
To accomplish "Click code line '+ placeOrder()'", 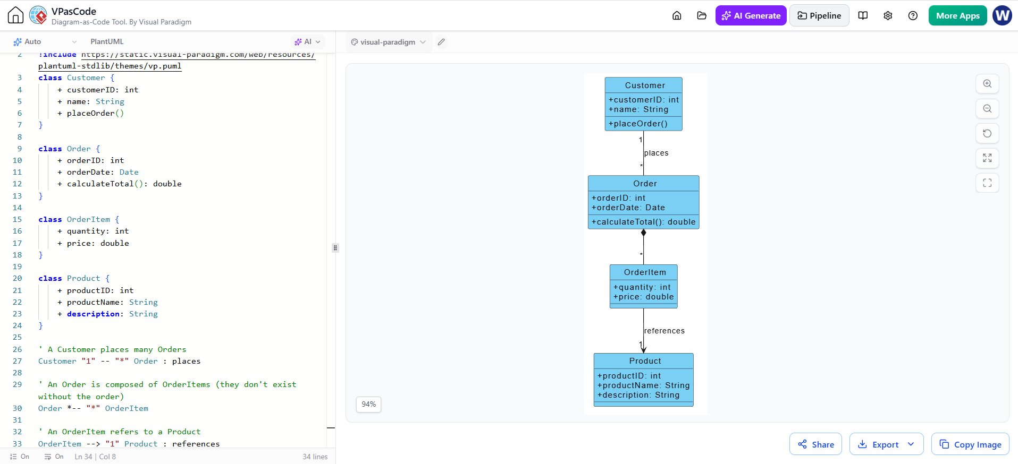I will coord(90,113).
